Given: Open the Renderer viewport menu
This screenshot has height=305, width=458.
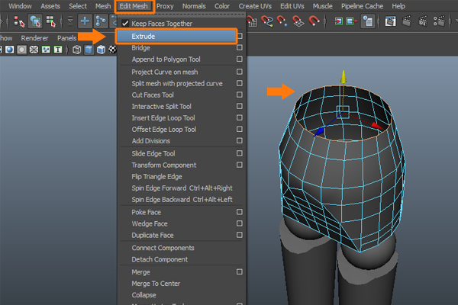Looking at the screenshot, I should point(34,37).
